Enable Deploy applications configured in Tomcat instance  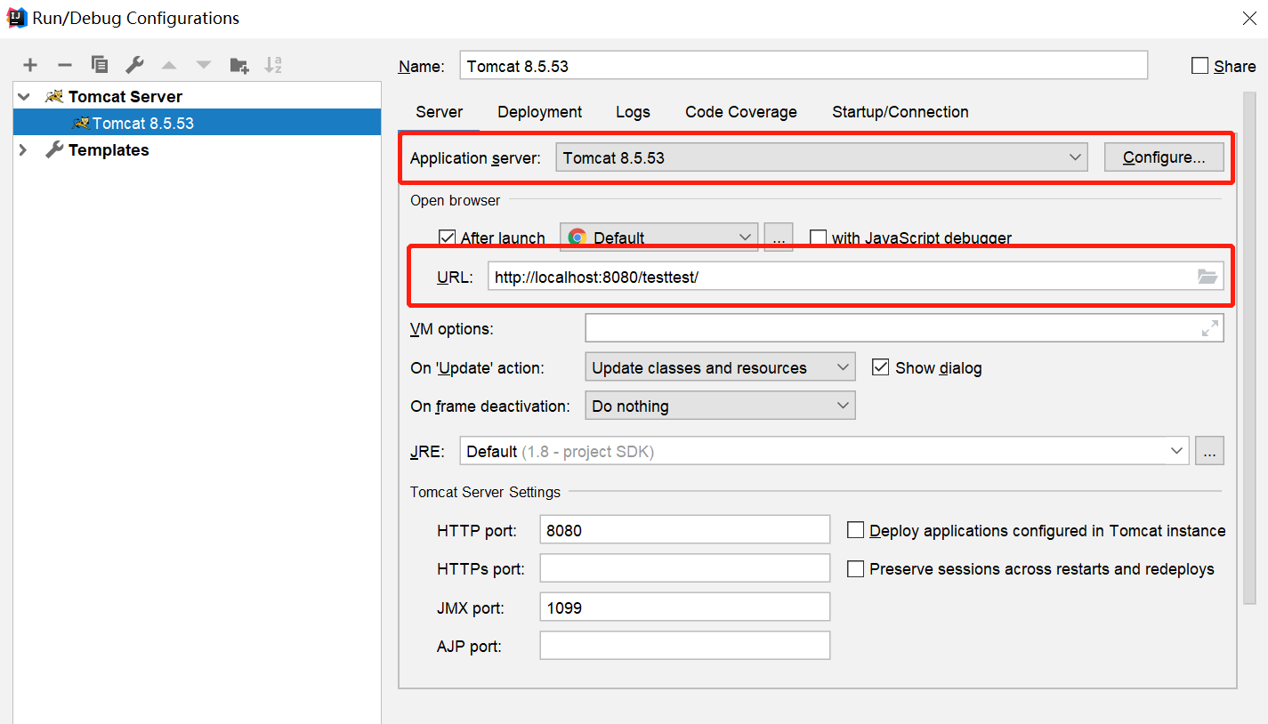(x=856, y=530)
